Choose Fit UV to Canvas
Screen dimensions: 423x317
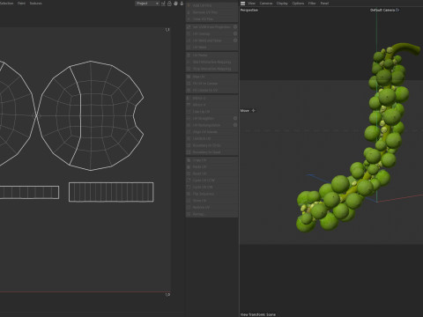tap(211, 84)
